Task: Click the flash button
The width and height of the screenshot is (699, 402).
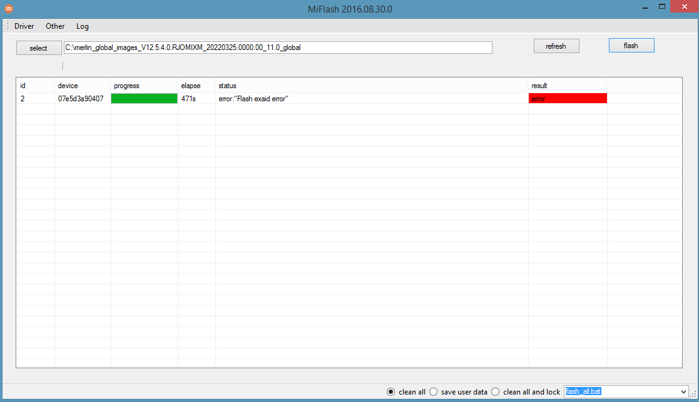Action: (631, 46)
